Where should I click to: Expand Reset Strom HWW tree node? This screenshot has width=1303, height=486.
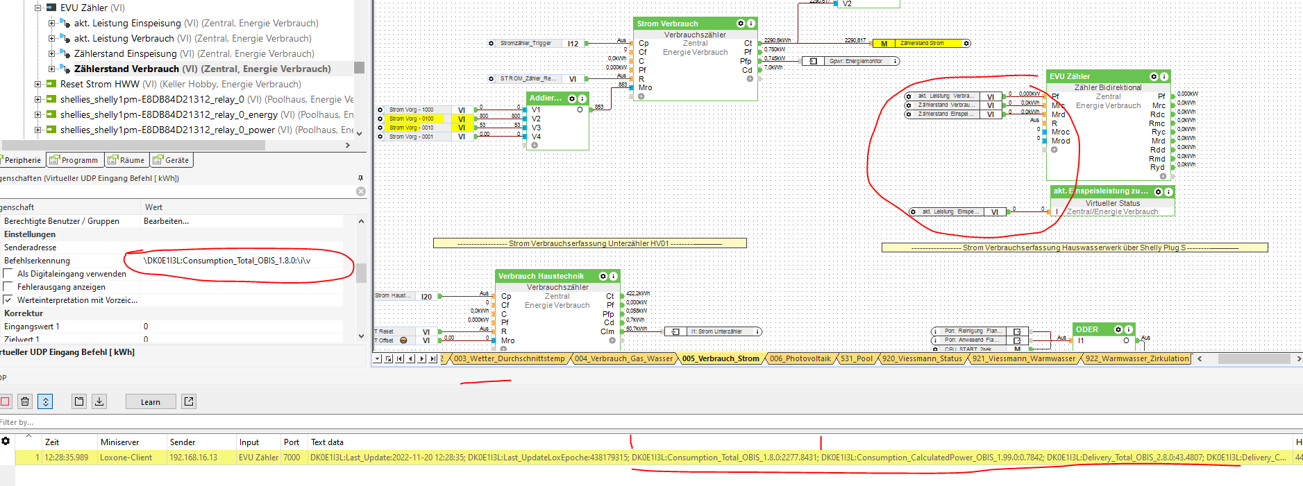tap(38, 84)
